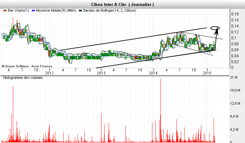245x143 pixels.
Task: Click the 16,8 M volume axis value
Action: 235,90
